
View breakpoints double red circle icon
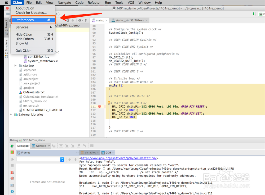[12, 173]
